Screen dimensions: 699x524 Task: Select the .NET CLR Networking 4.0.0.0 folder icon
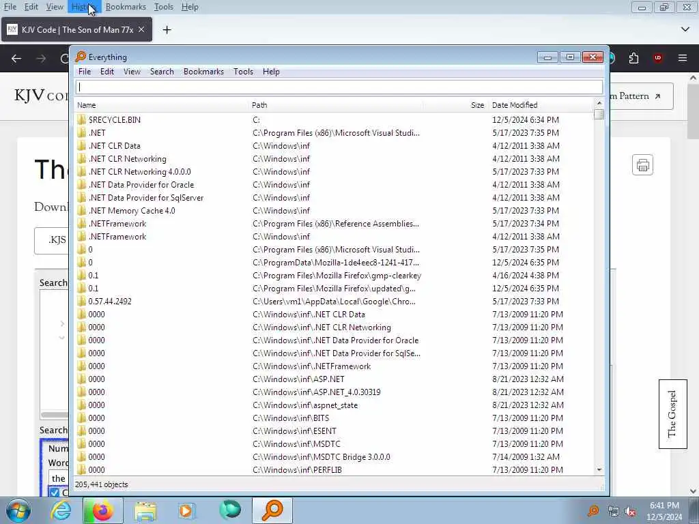(82, 171)
